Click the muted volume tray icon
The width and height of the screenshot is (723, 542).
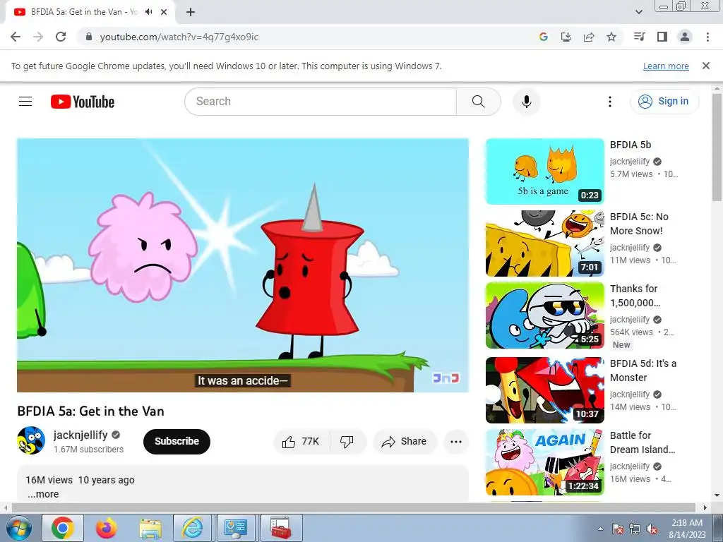tap(652, 529)
